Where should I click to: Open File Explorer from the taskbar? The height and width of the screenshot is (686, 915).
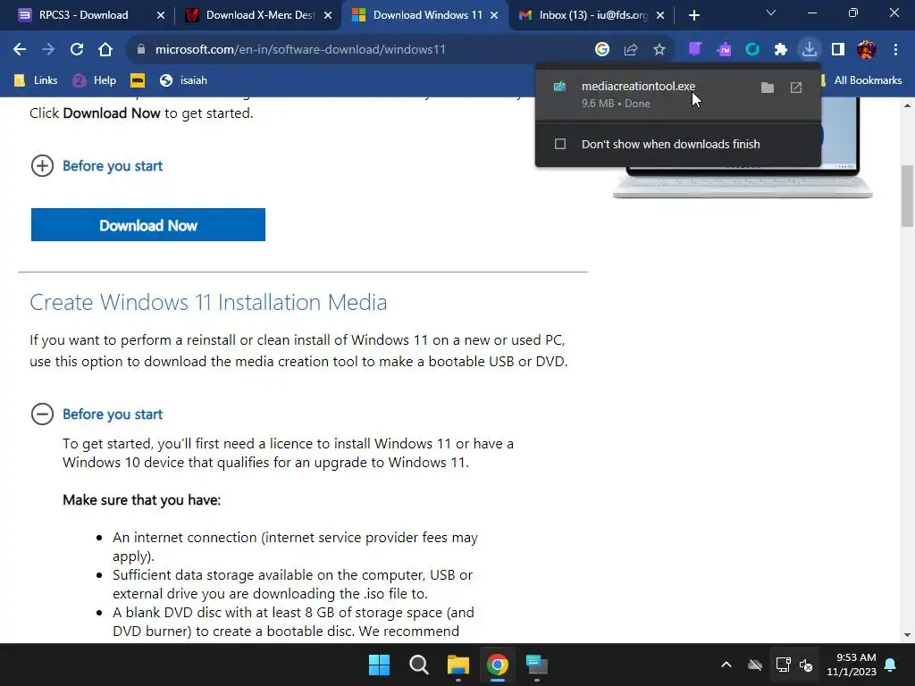458,665
